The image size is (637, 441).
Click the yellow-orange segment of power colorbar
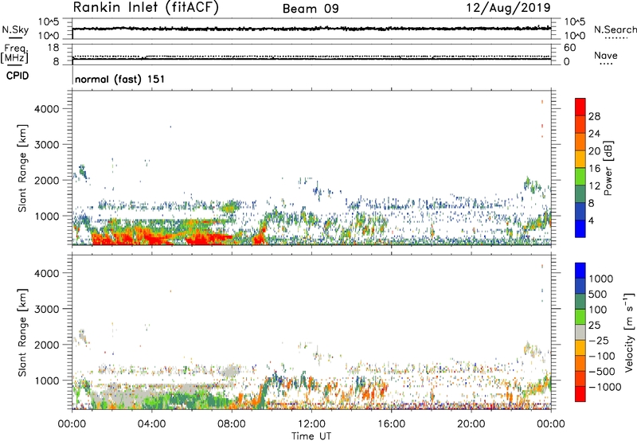coord(580,159)
